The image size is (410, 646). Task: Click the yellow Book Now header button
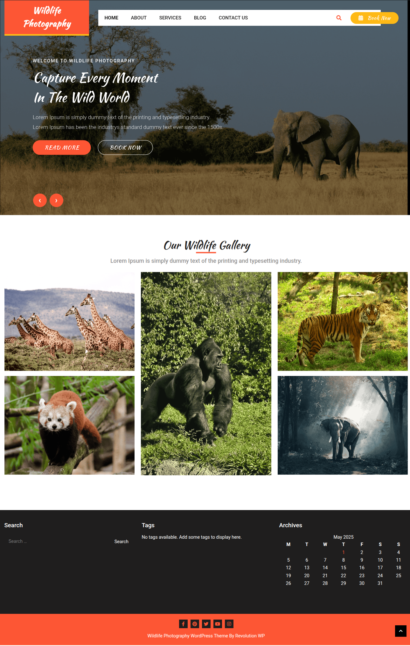pos(374,18)
